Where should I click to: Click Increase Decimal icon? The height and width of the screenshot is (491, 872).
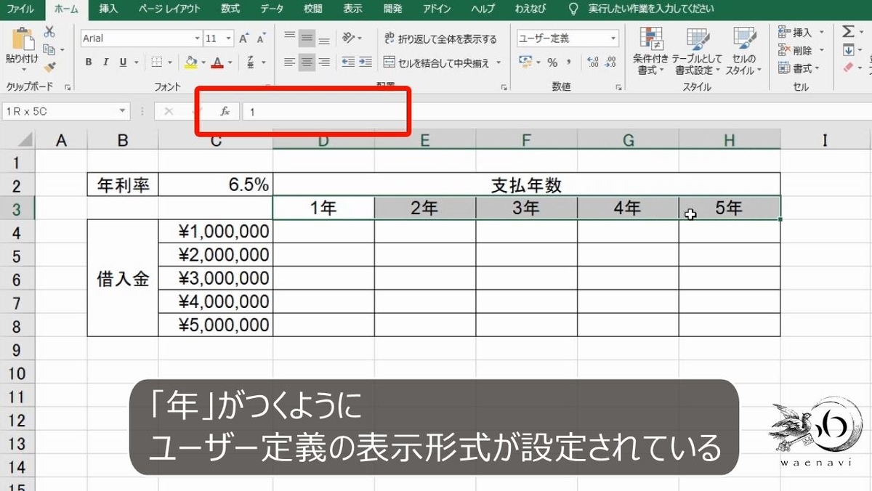[x=592, y=62]
